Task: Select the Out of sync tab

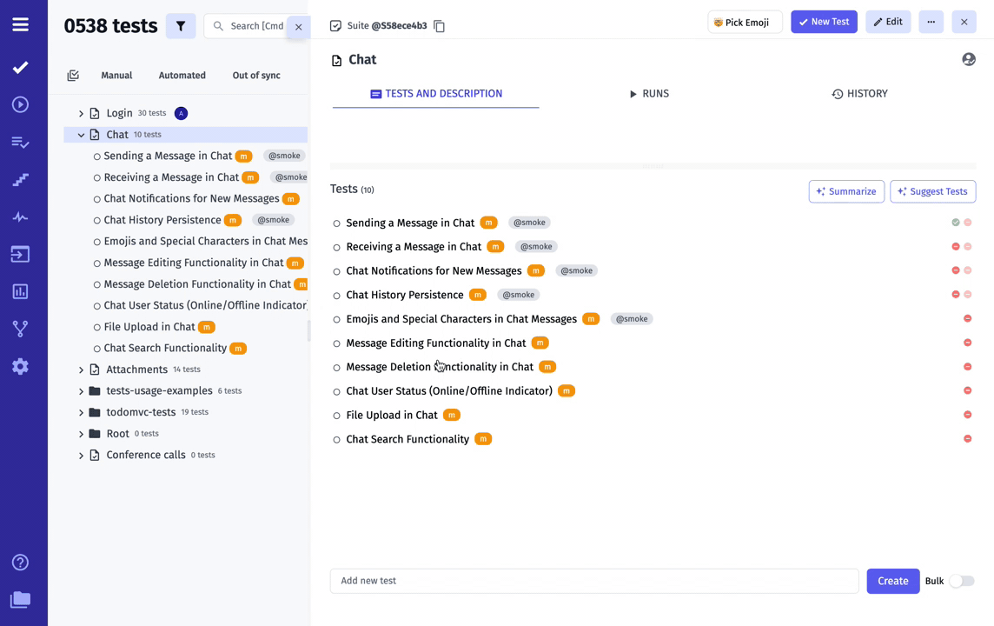Action: 256,76
